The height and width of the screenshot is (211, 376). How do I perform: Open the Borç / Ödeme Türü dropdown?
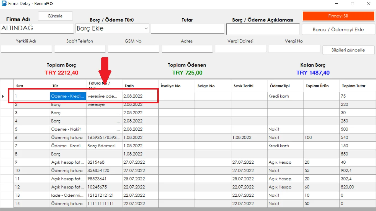click(112, 28)
